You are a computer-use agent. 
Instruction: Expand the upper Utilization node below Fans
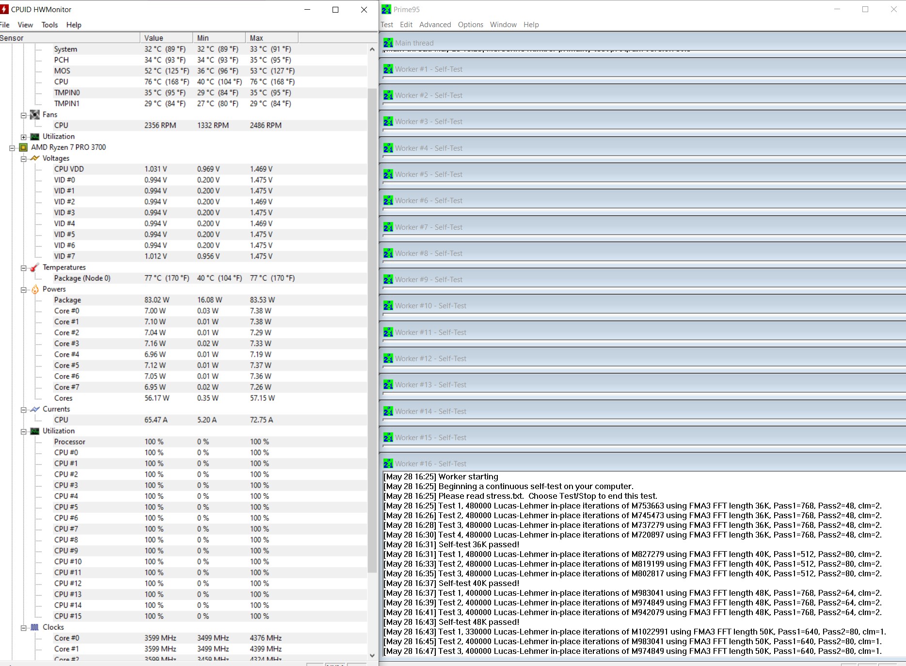click(23, 137)
